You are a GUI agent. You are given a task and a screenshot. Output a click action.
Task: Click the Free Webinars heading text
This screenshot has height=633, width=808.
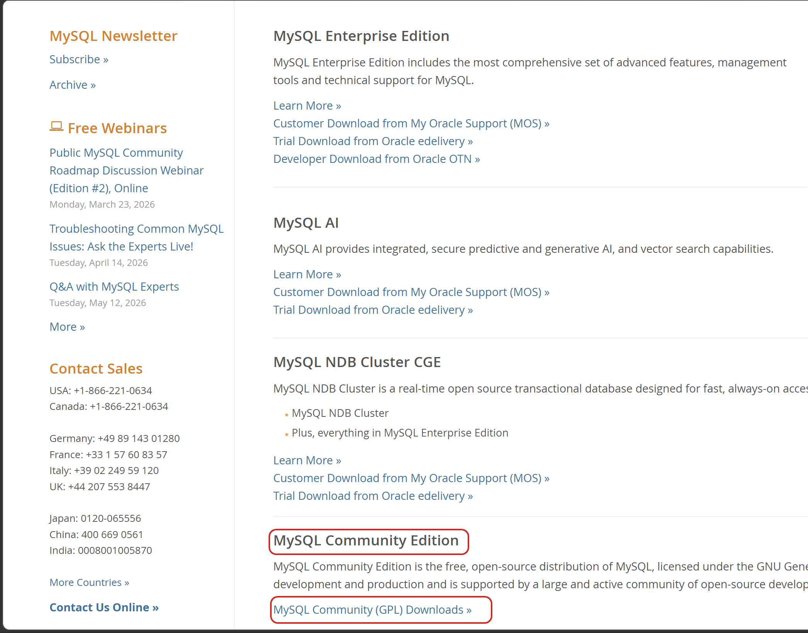pyautogui.click(x=117, y=128)
